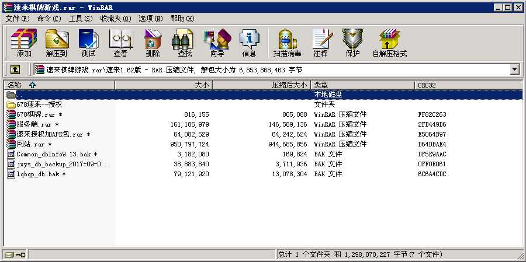526x262 pixels.
Task: Click the 添加 (Add) toolbar icon
Action: click(x=24, y=43)
